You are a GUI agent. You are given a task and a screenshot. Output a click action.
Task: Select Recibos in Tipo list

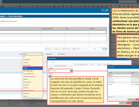[33, 88]
